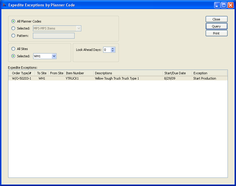Sort by Item Number column header
This screenshot has height=186, width=236.
coord(79,73)
